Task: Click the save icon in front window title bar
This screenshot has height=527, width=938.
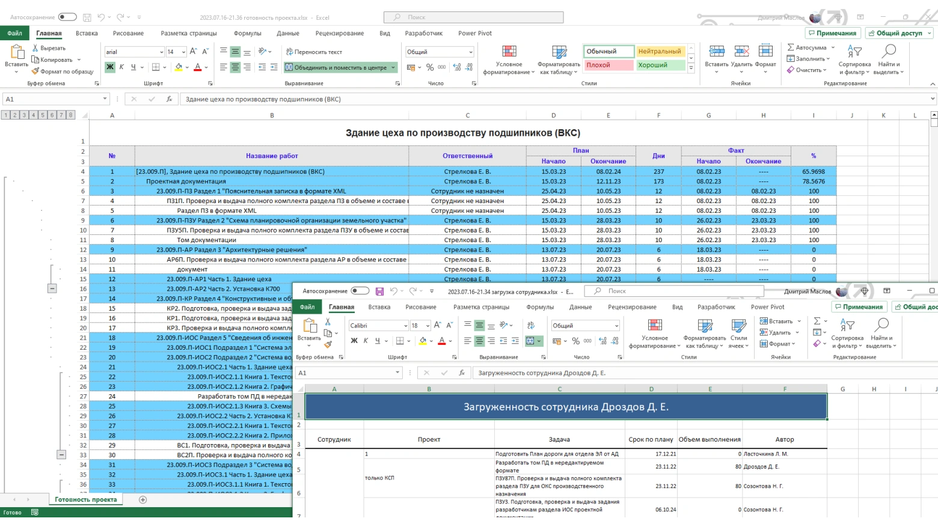Action: (379, 291)
